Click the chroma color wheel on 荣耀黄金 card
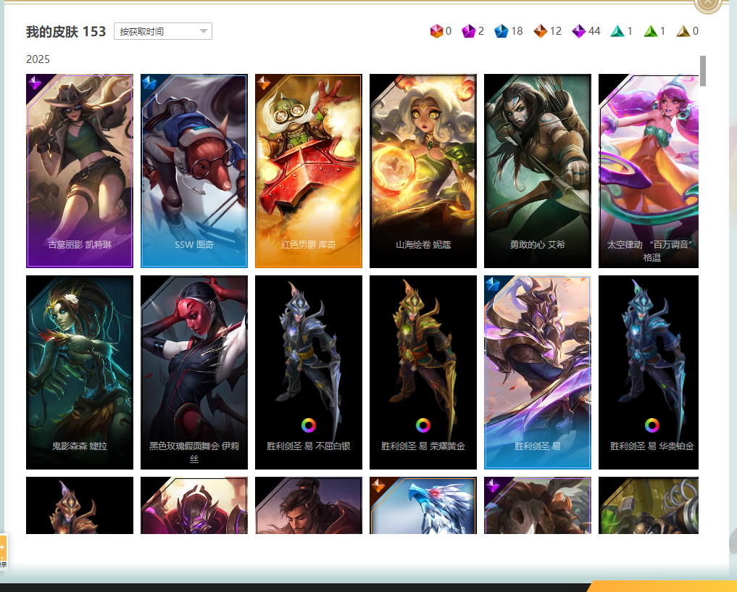Screen dimensions: 737x592 tap(423, 425)
